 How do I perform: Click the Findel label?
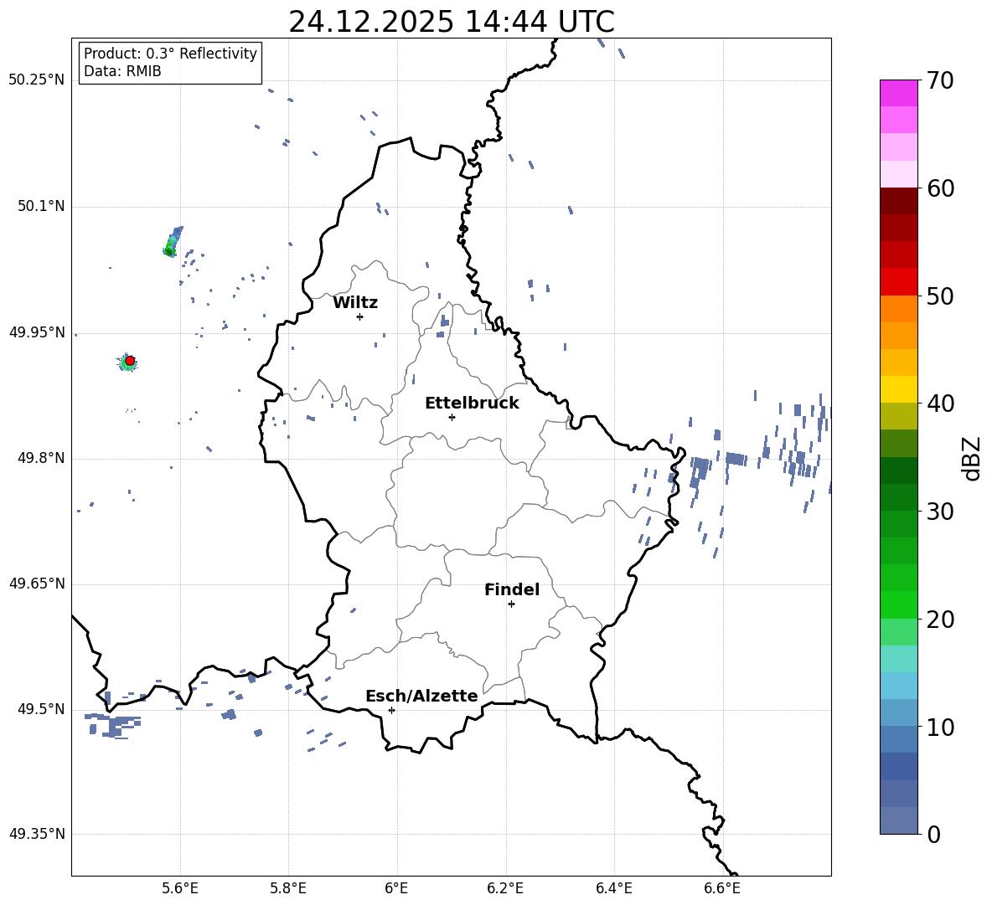pos(512,589)
